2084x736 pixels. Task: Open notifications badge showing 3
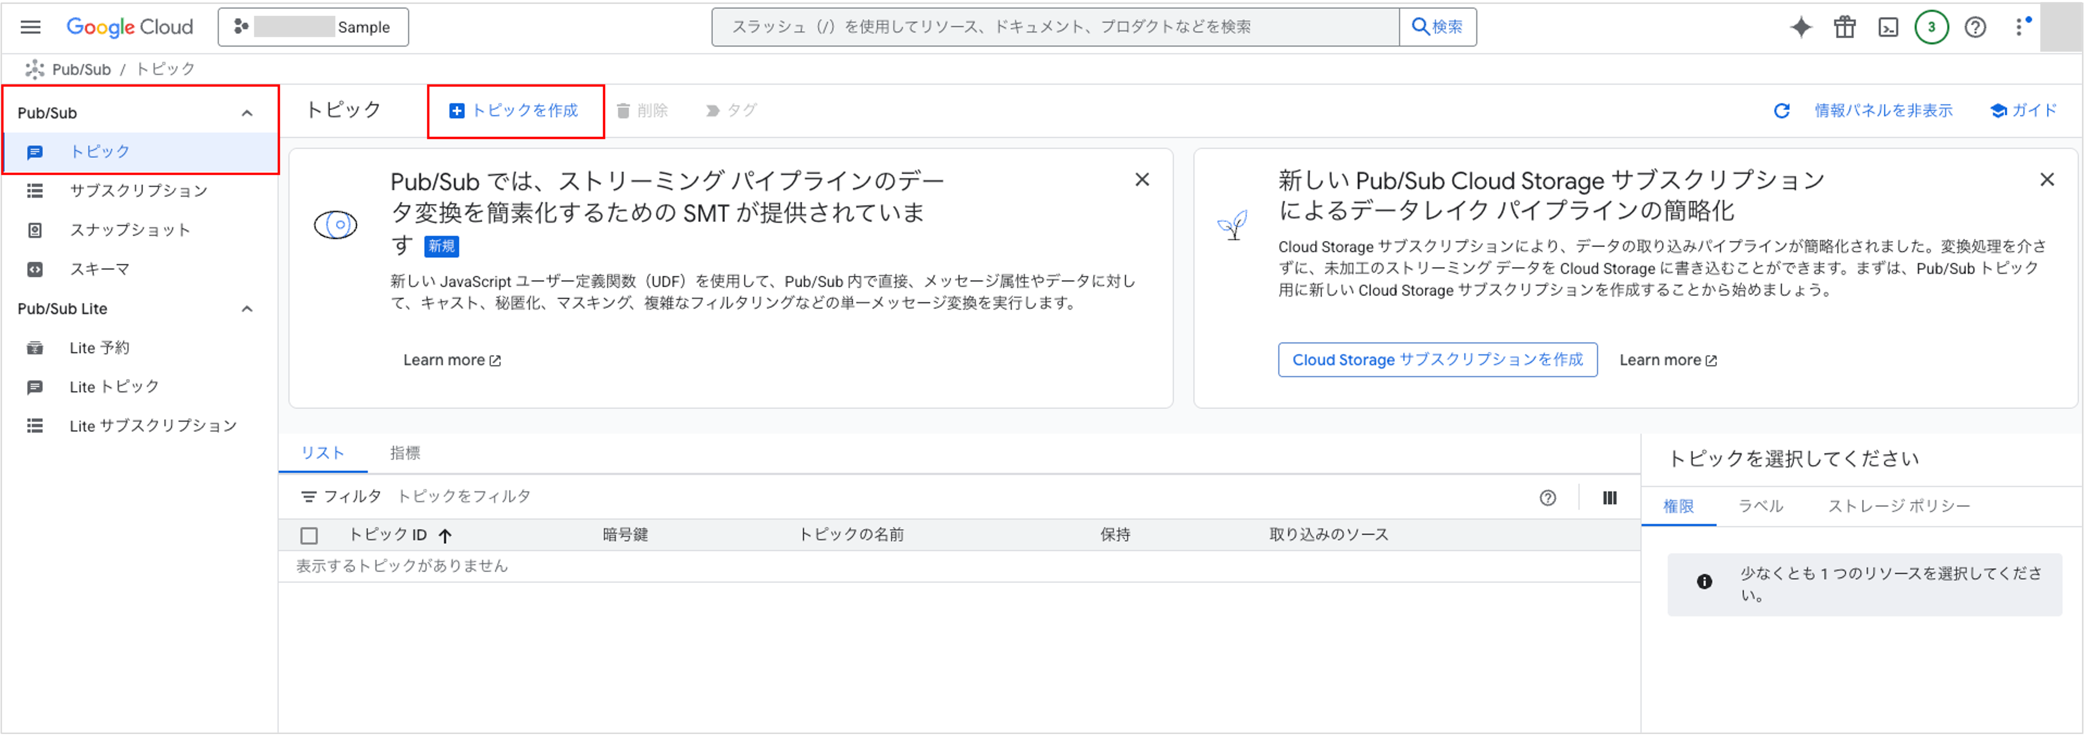pyautogui.click(x=1932, y=27)
